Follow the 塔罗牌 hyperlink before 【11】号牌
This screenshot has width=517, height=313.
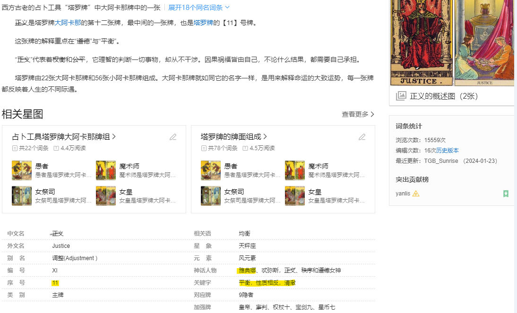[x=203, y=23]
